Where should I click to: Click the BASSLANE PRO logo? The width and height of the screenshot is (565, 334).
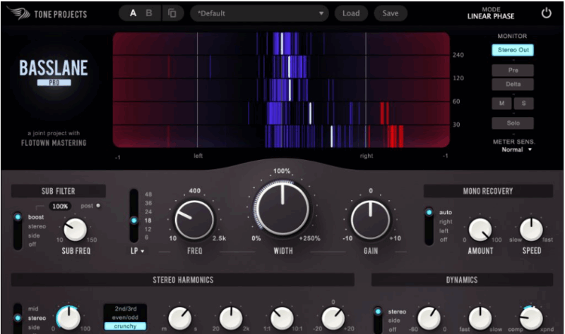coord(54,73)
